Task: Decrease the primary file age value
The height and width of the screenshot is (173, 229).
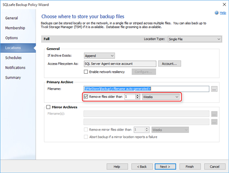Action: coord(137,98)
